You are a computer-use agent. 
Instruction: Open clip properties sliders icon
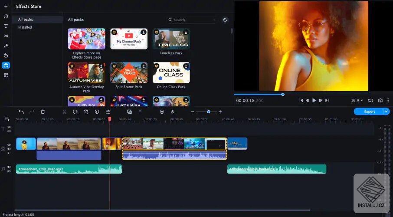coord(108,112)
